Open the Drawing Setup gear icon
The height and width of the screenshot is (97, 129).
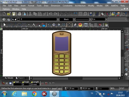[x=4, y=19]
